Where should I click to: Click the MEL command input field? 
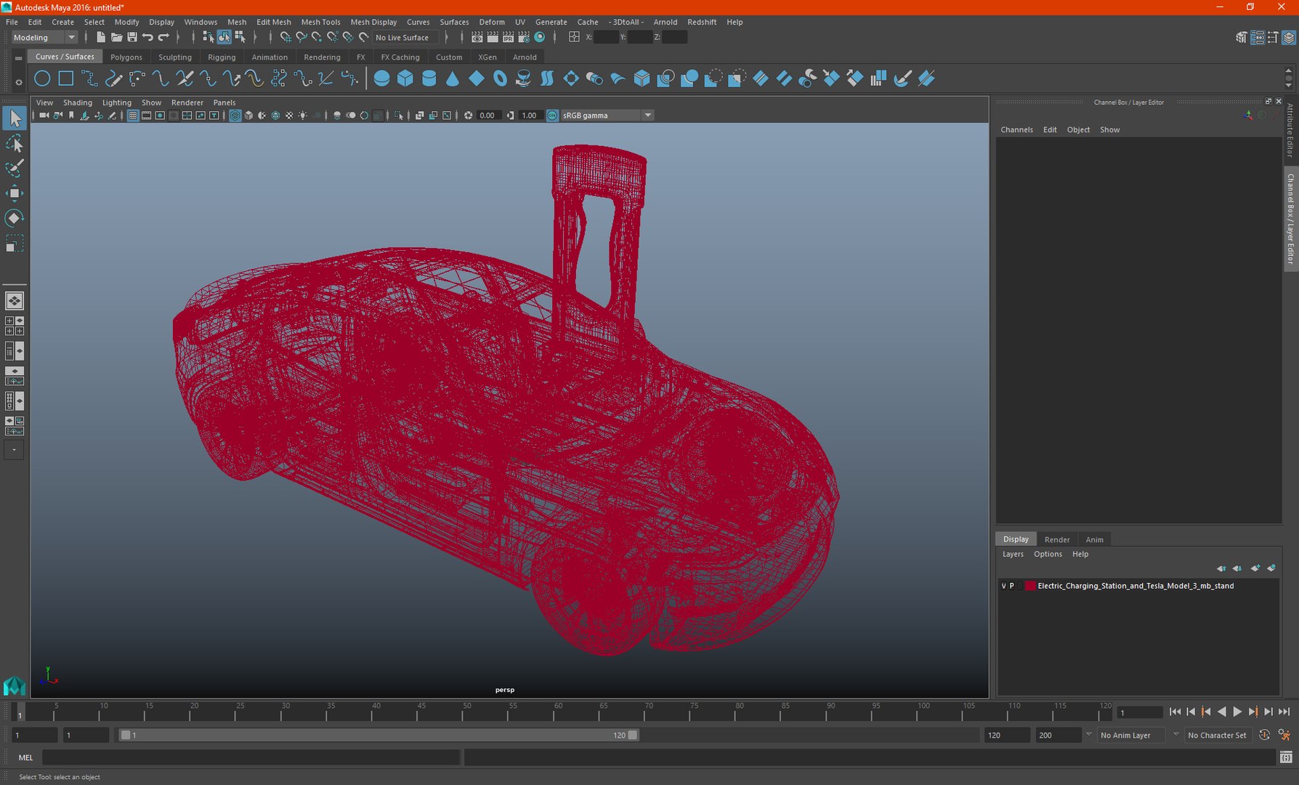(251, 757)
